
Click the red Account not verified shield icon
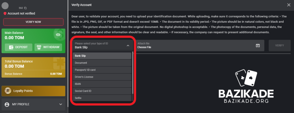5,13
